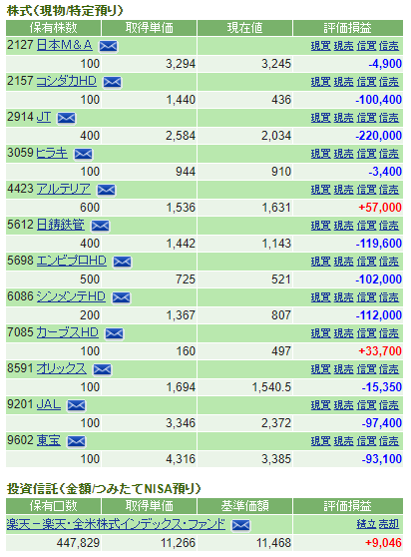The image size is (411, 557).
Task: Open the mail icon for アルテリア
Action: 106,190
